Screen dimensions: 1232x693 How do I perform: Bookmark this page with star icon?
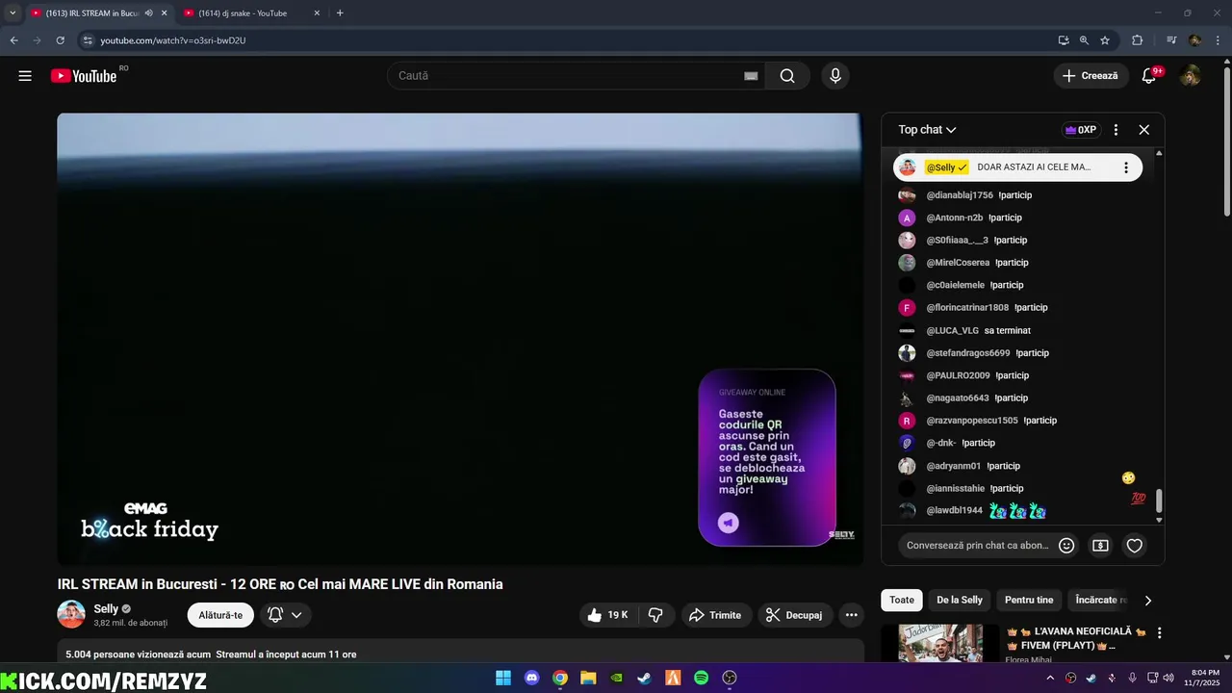click(x=1105, y=40)
